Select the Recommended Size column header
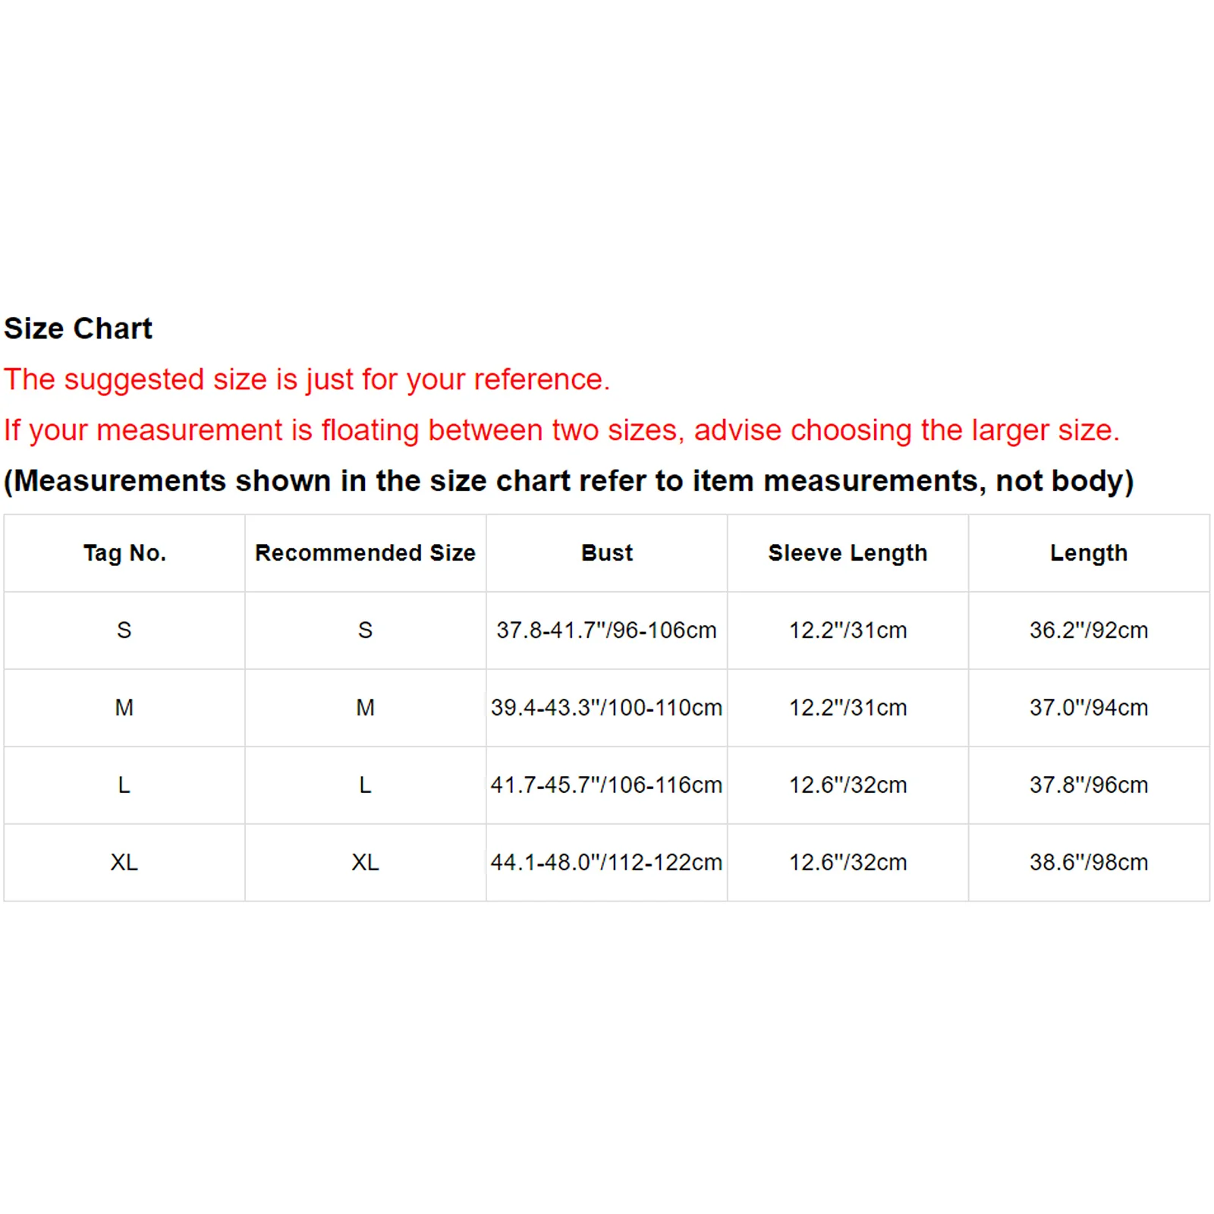Viewport: 1214px width, 1214px height. pos(365,553)
